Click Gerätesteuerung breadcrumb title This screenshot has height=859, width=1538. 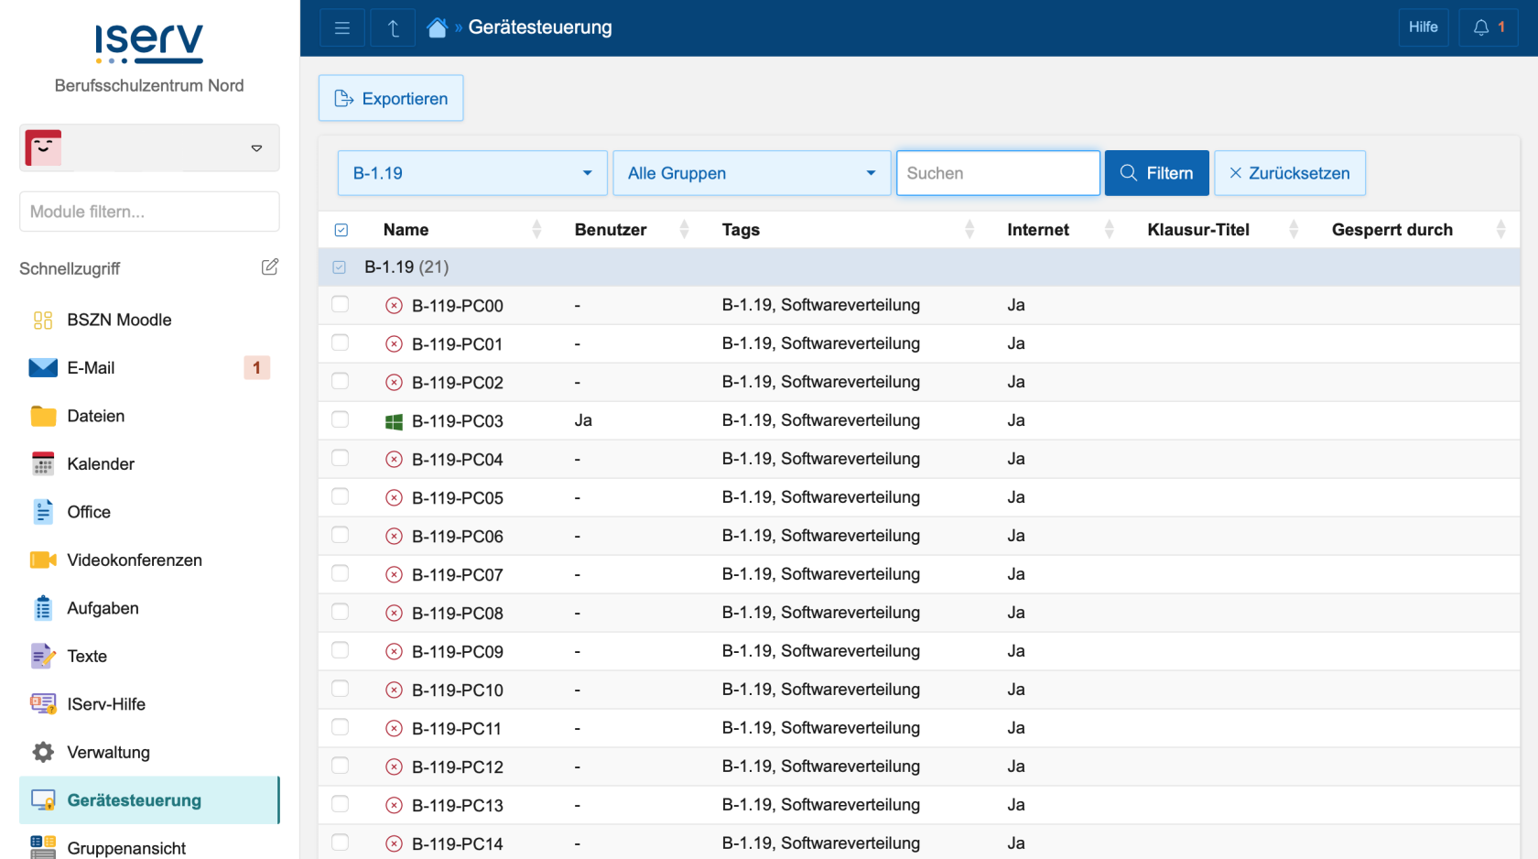[540, 27]
